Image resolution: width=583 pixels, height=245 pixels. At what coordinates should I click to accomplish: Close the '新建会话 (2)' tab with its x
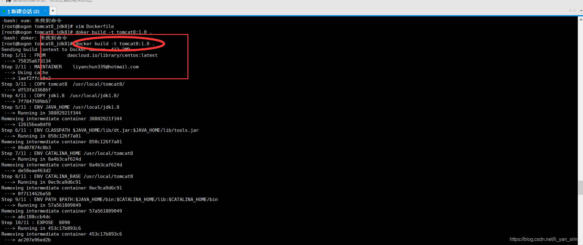coord(45,11)
